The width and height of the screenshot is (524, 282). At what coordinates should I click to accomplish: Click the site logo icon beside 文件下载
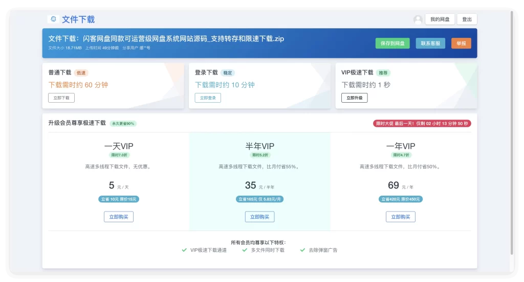pyautogui.click(x=53, y=19)
